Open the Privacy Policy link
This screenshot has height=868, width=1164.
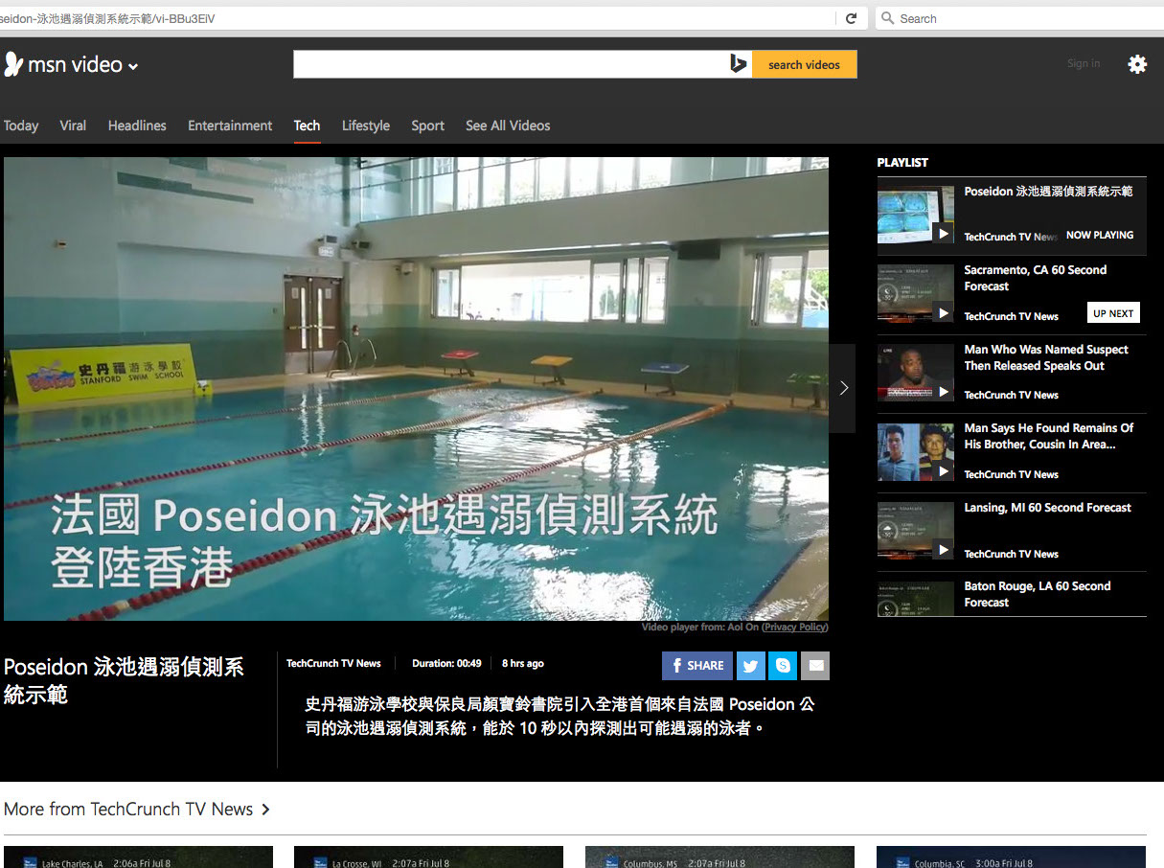coord(795,628)
